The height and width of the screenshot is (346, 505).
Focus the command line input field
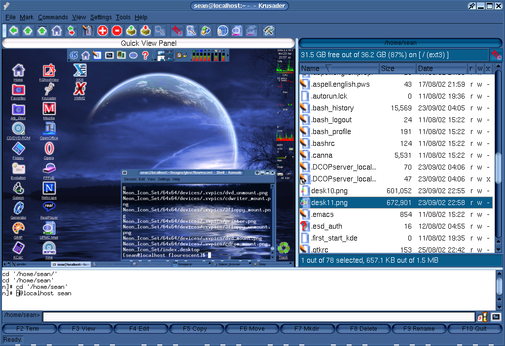[259, 317]
